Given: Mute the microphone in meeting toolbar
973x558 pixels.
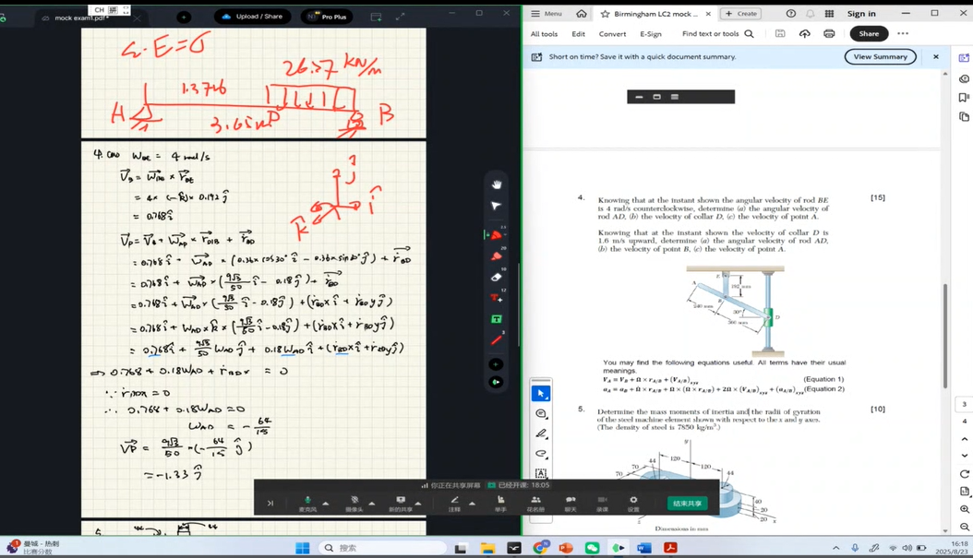Looking at the screenshot, I should [x=307, y=501].
